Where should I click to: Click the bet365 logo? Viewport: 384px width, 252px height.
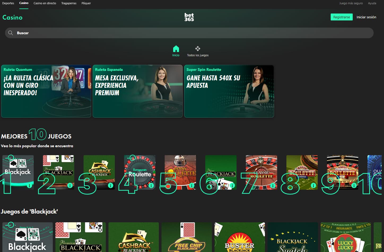pyautogui.click(x=189, y=17)
